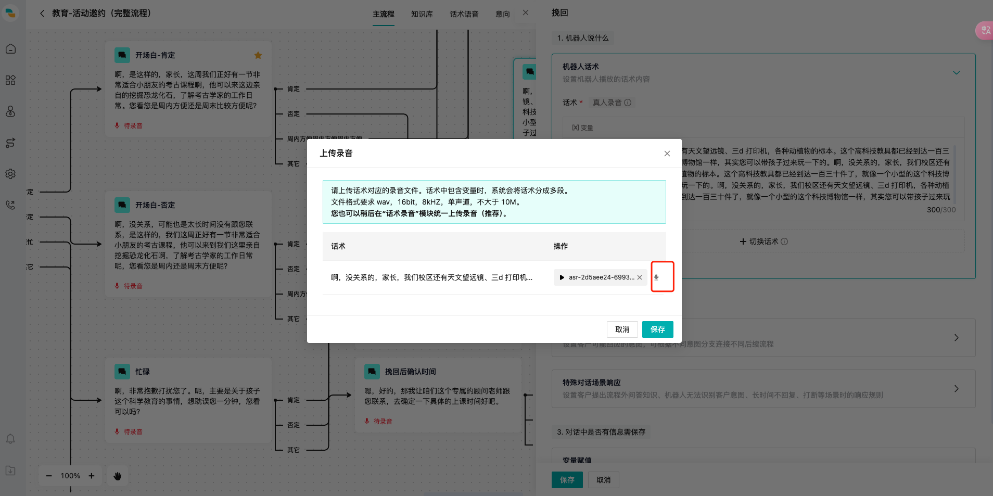Open the phone call icon in sidebar
The height and width of the screenshot is (496, 993).
[x=10, y=205]
